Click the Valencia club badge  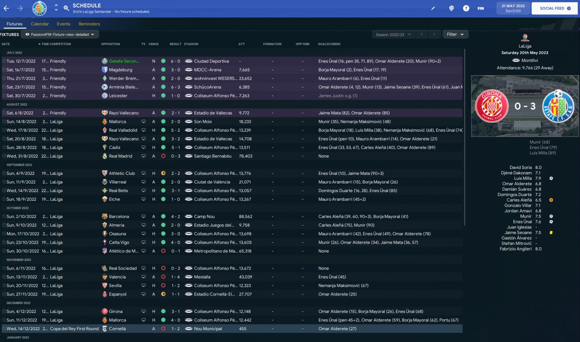pyautogui.click(x=105, y=277)
